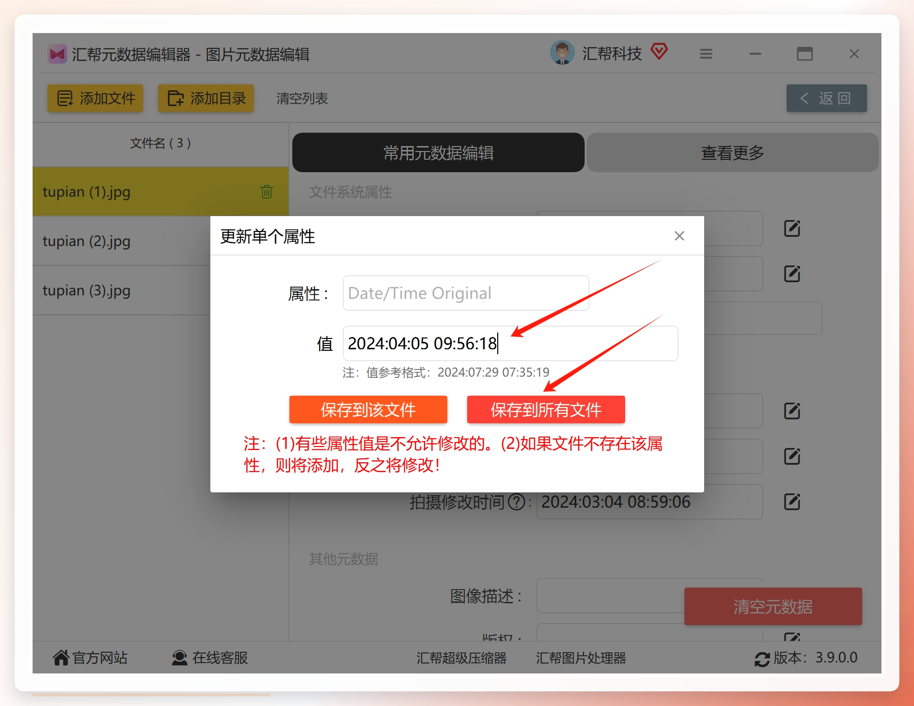Click the 属性 field showing Date/Time Original
Image resolution: width=914 pixels, height=706 pixels.
coord(466,293)
